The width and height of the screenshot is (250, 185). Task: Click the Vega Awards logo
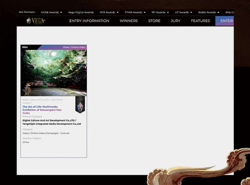coord(36,21)
